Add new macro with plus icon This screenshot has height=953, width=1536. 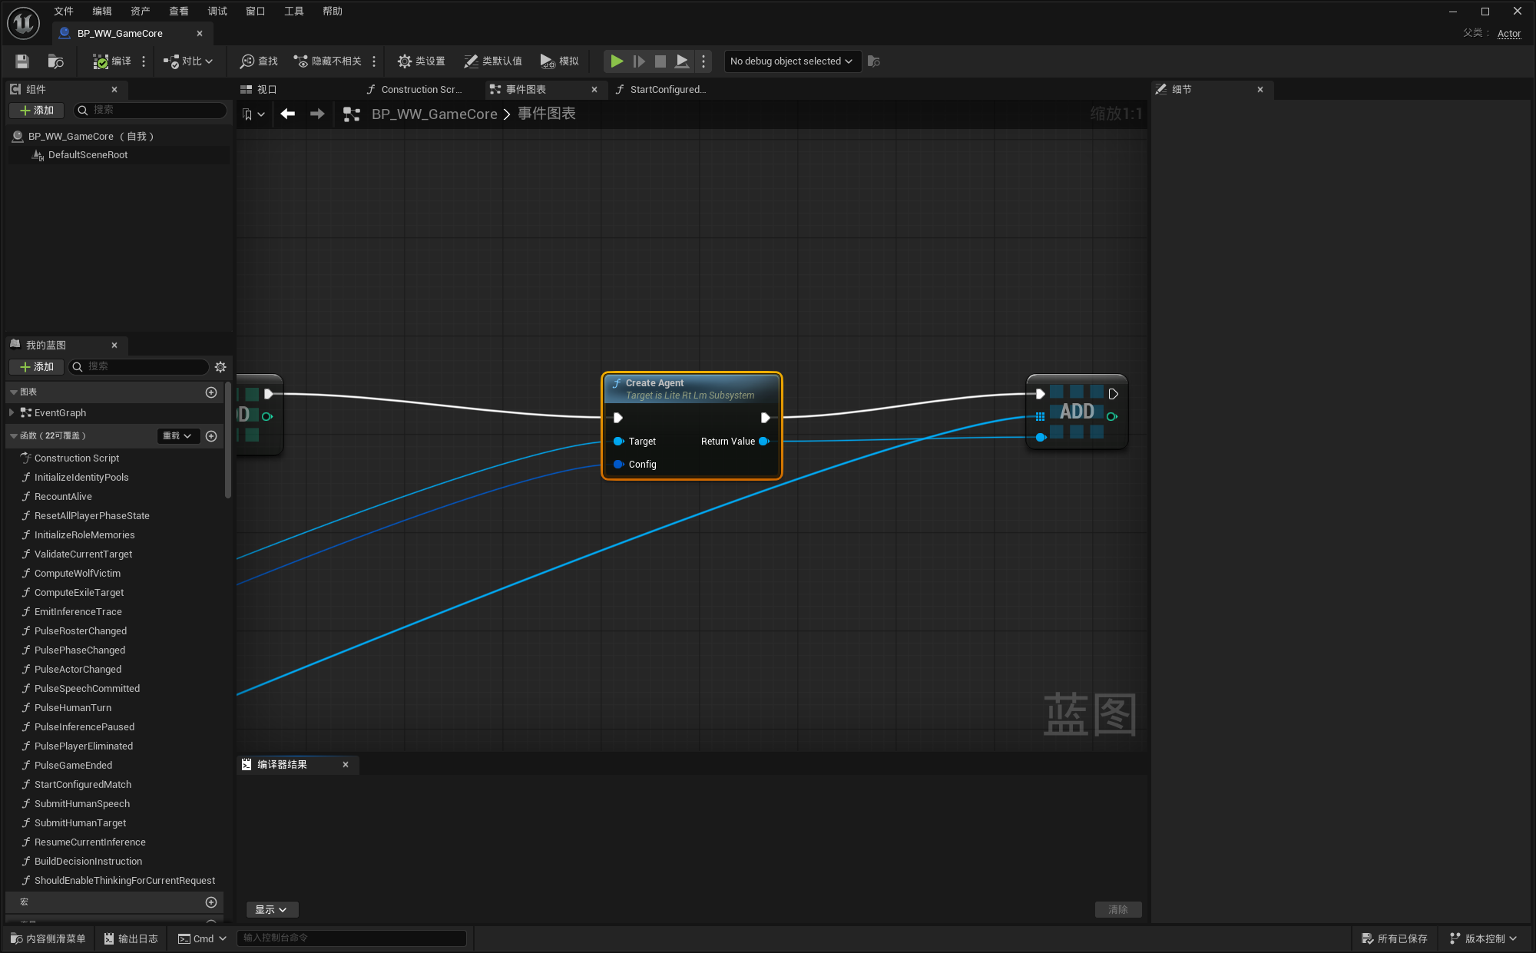(x=211, y=902)
